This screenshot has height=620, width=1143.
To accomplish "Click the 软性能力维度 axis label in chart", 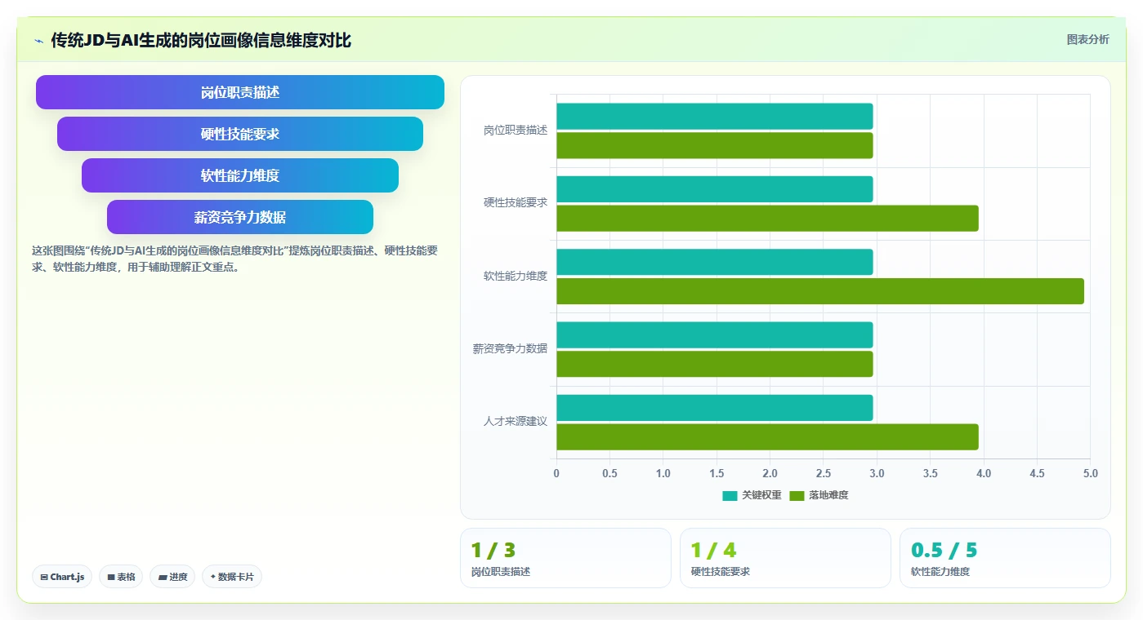I will [x=516, y=277].
